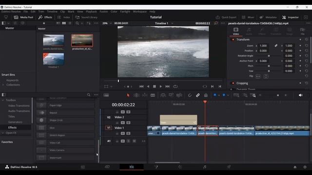This screenshot has width=312, height=175.
Task: Click the Replace Clip toolbar icon
Action: pos(179,95)
